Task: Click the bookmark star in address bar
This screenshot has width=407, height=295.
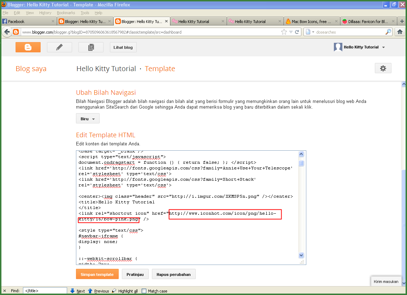Action: tap(284, 32)
